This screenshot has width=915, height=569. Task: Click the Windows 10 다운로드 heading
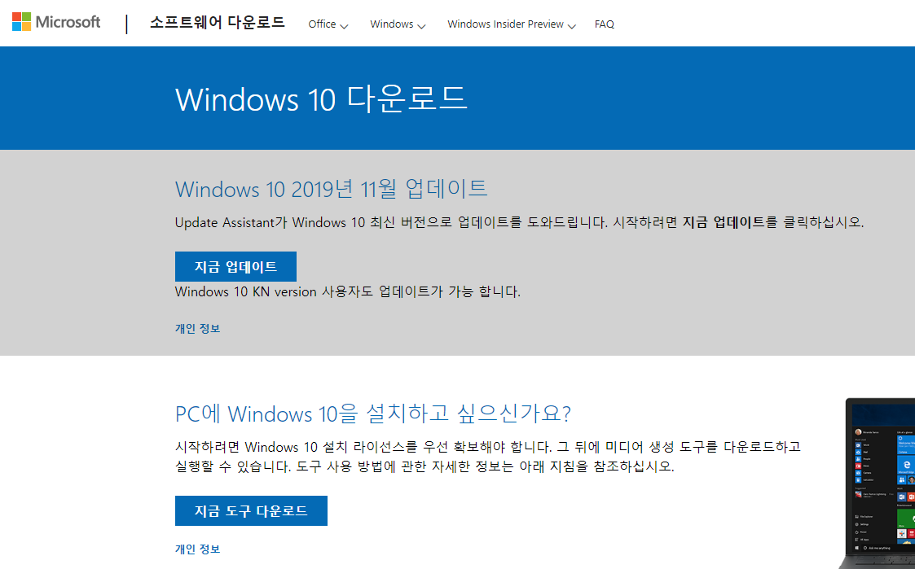coord(321,98)
